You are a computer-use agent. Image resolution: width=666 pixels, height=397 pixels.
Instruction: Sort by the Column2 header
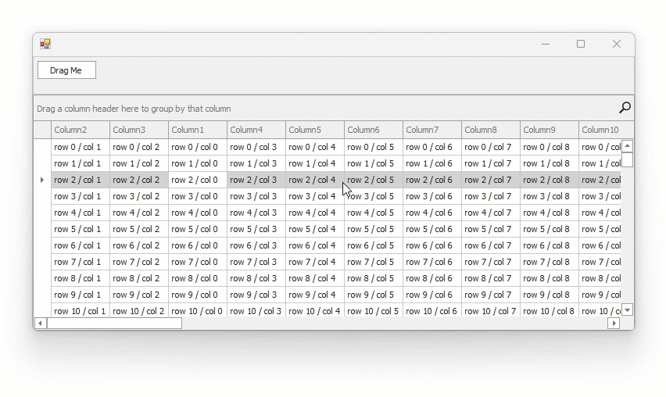pyautogui.click(x=81, y=130)
